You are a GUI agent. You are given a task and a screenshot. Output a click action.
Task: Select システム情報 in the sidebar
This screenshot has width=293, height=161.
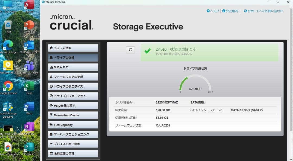coord(73,48)
